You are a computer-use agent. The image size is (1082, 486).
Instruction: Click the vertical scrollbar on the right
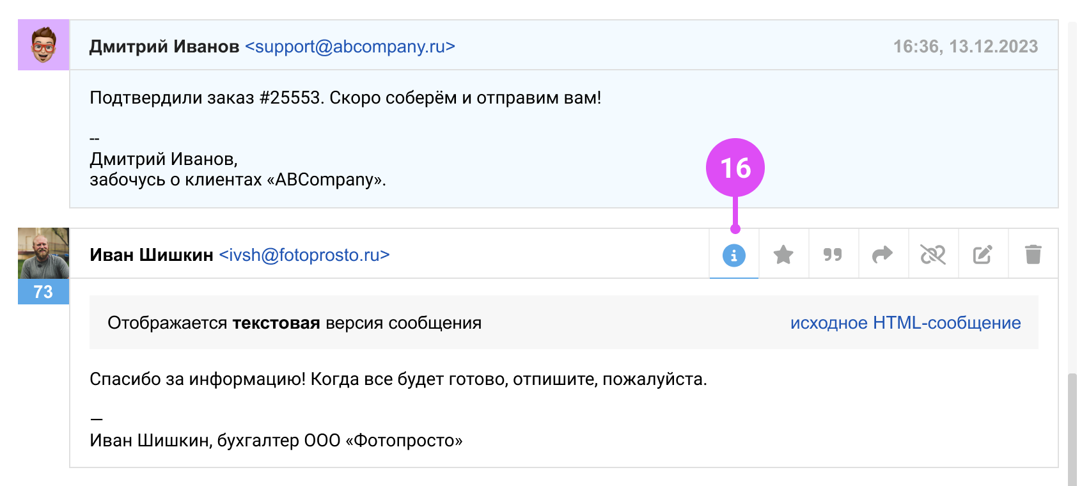pos(1072,428)
